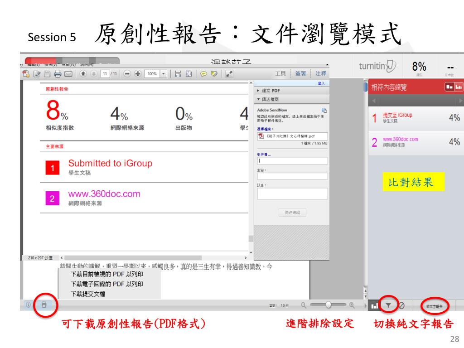The width and height of the screenshot is (464, 348).
Task: Click the 210 x 297 公厘 page size label
Action: point(40,258)
